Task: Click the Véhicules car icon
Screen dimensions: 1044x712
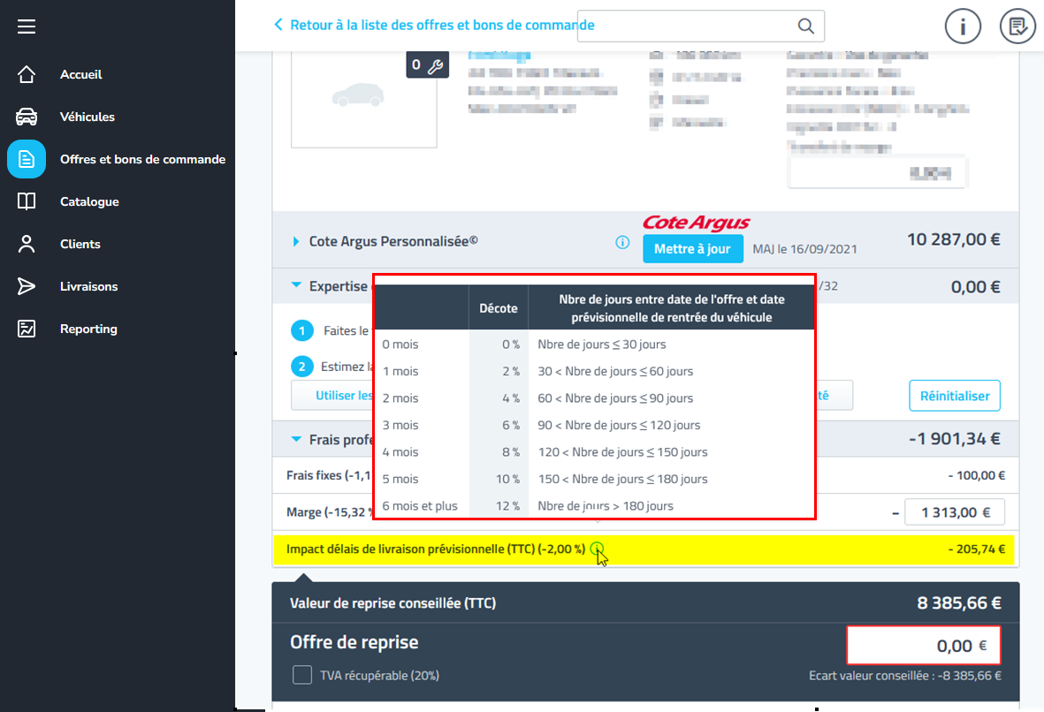Action: click(x=27, y=117)
